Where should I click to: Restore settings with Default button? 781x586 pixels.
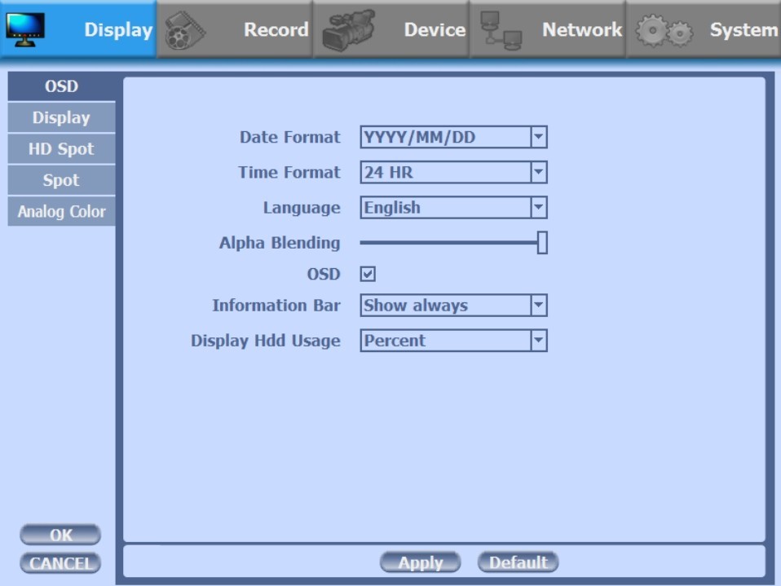(x=518, y=562)
